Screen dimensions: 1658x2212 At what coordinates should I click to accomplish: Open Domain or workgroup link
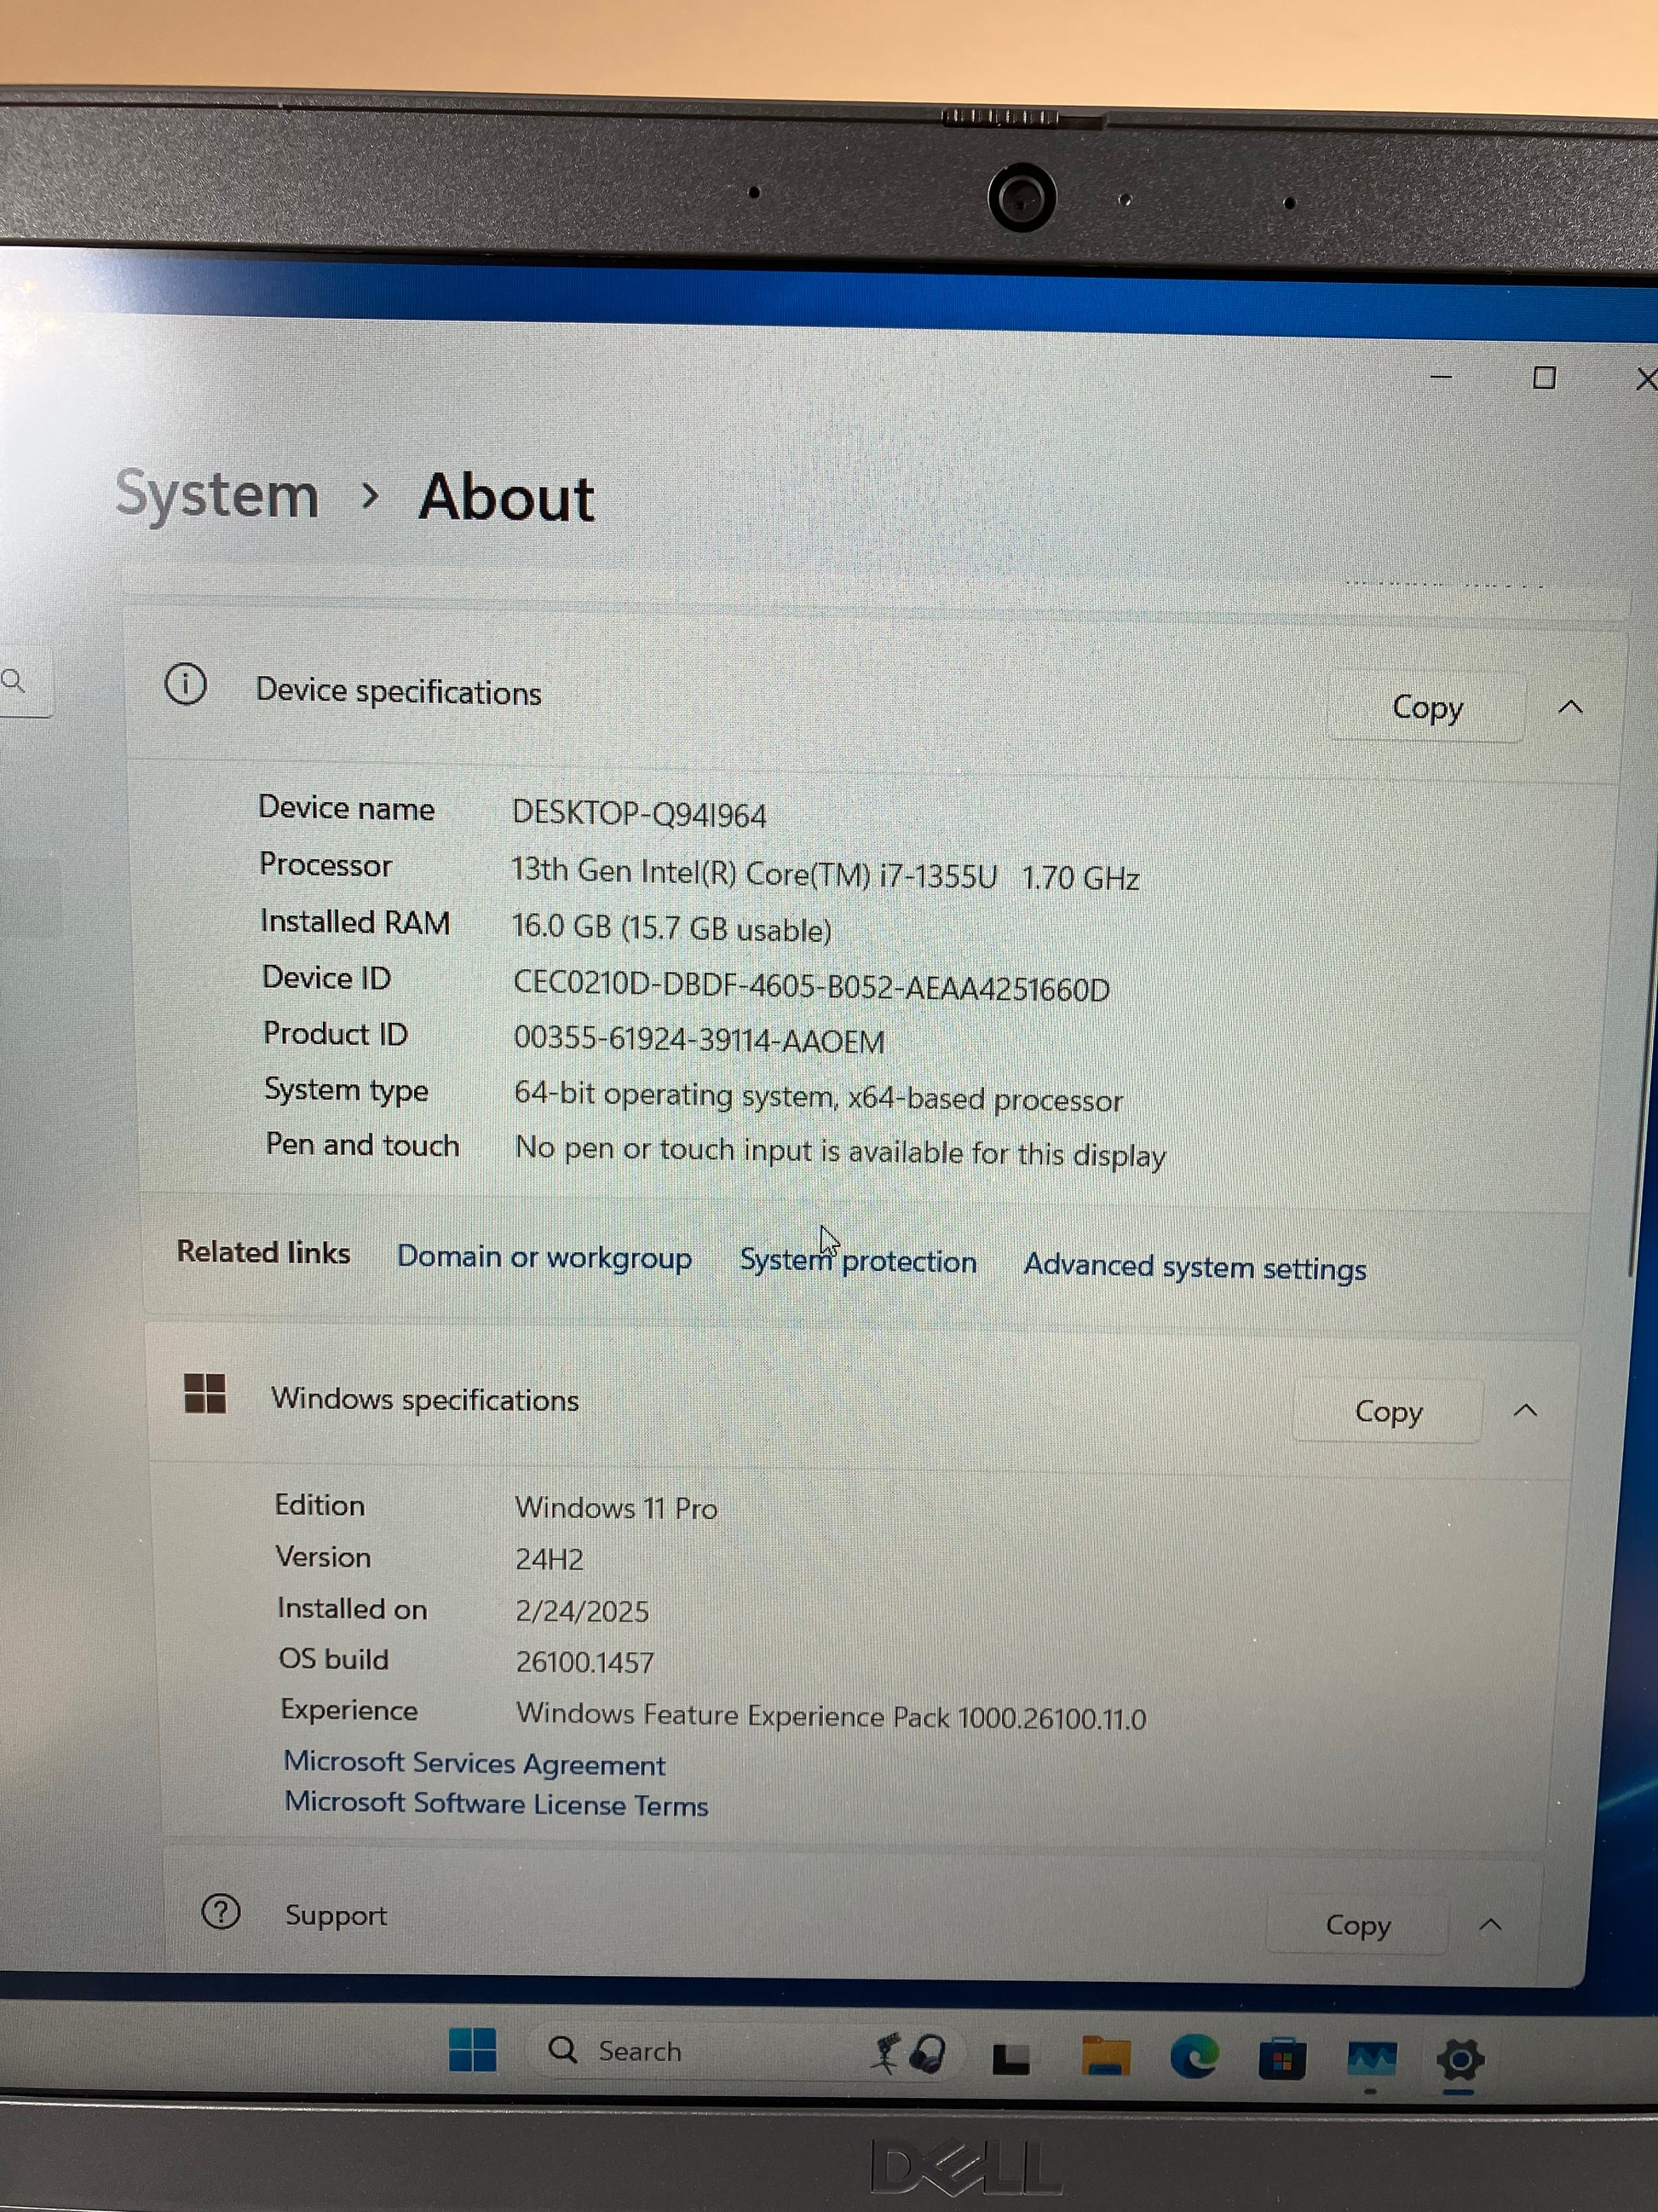(x=544, y=1257)
